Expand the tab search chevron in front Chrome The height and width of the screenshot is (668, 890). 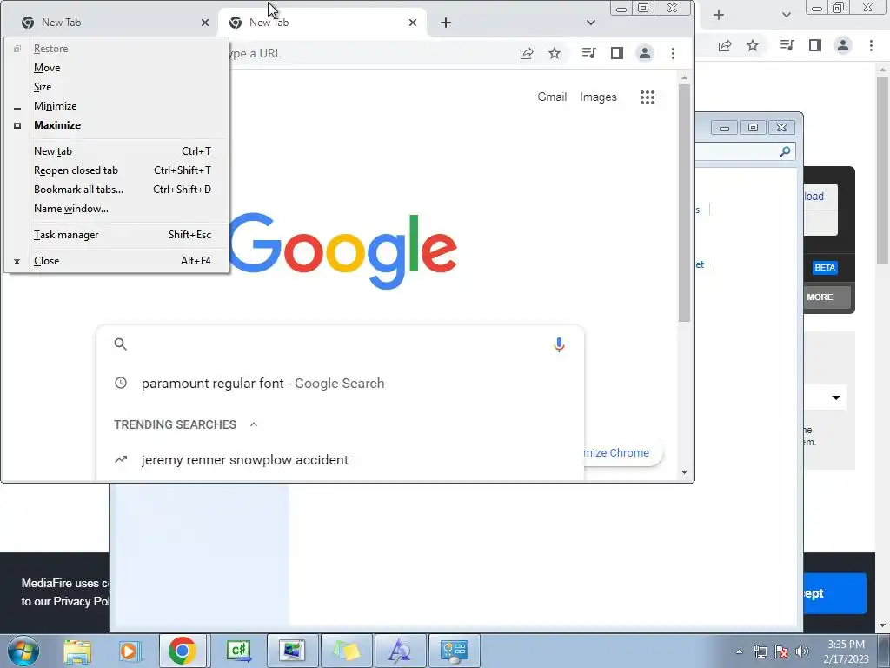(x=591, y=23)
